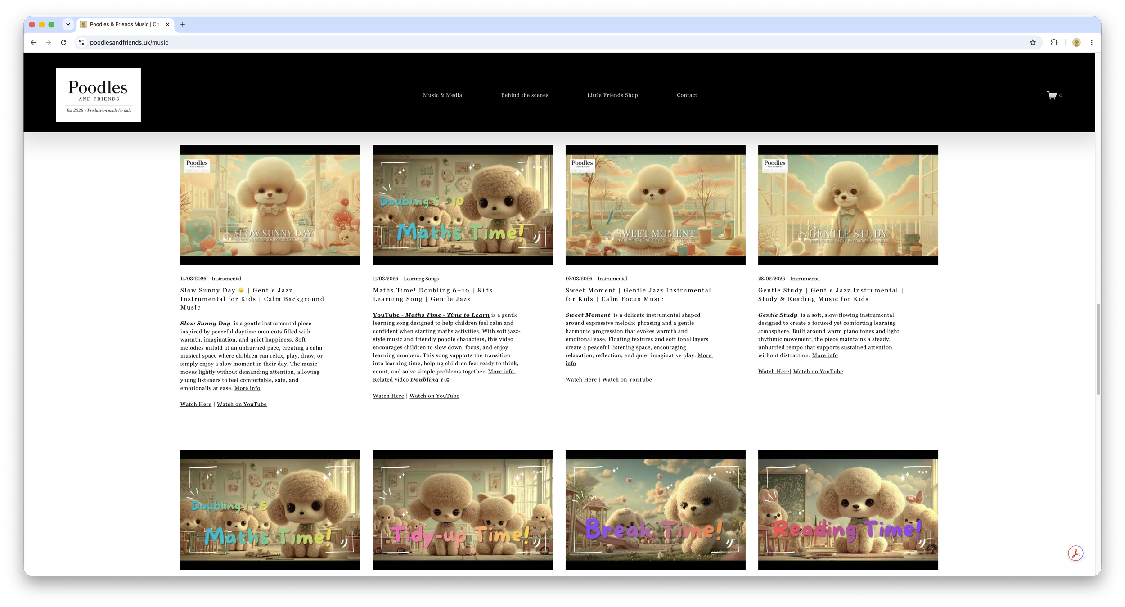This screenshot has width=1125, height=607.
Task: Go back to the previous page
Action: 33,42
